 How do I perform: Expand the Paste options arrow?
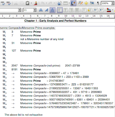coord(31,3)
